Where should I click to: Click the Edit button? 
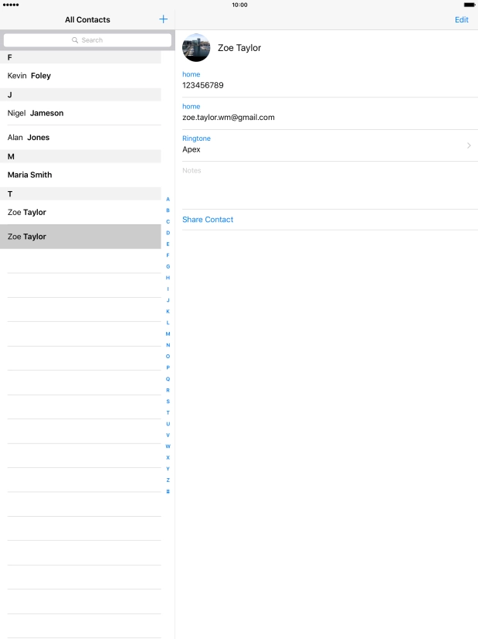(x=461, y=20)
